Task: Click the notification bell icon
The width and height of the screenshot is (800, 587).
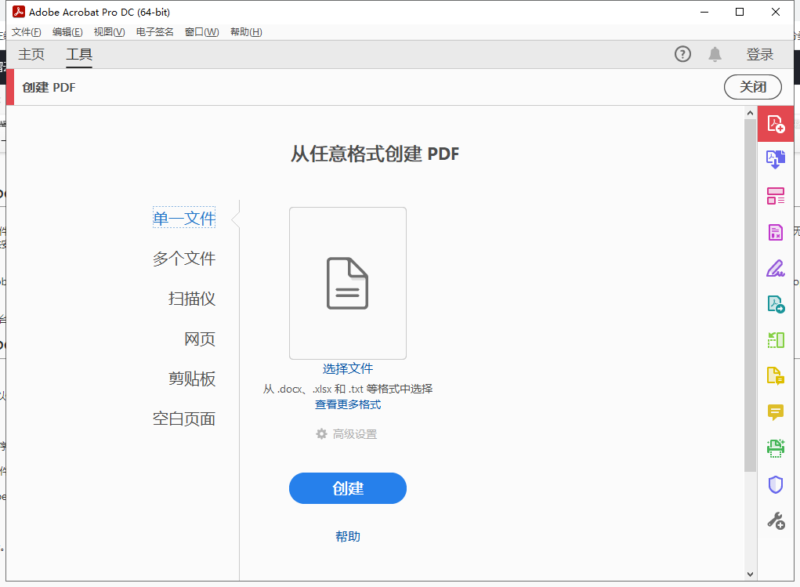Action: [714, 54]
